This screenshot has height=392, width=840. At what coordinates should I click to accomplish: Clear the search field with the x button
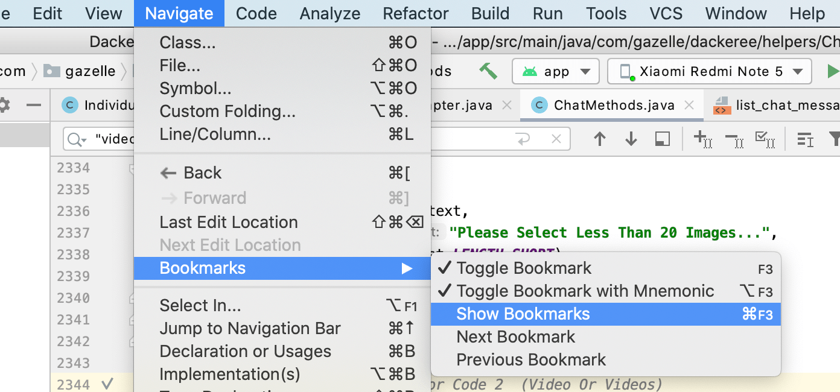[556, 139]
